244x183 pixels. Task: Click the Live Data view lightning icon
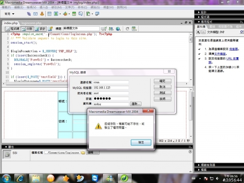(x=50, y=29)
